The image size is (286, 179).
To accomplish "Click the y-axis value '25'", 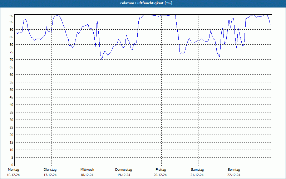I will [11, 127].
